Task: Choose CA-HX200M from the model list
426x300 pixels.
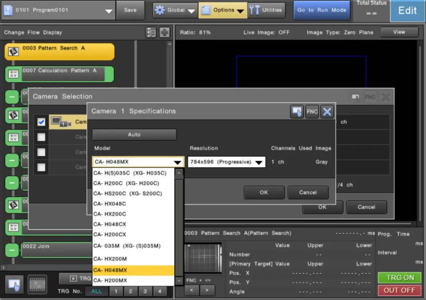Action: 133,259
